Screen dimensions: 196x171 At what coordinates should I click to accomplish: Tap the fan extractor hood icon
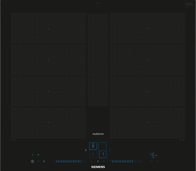click(x=44, y=161)
